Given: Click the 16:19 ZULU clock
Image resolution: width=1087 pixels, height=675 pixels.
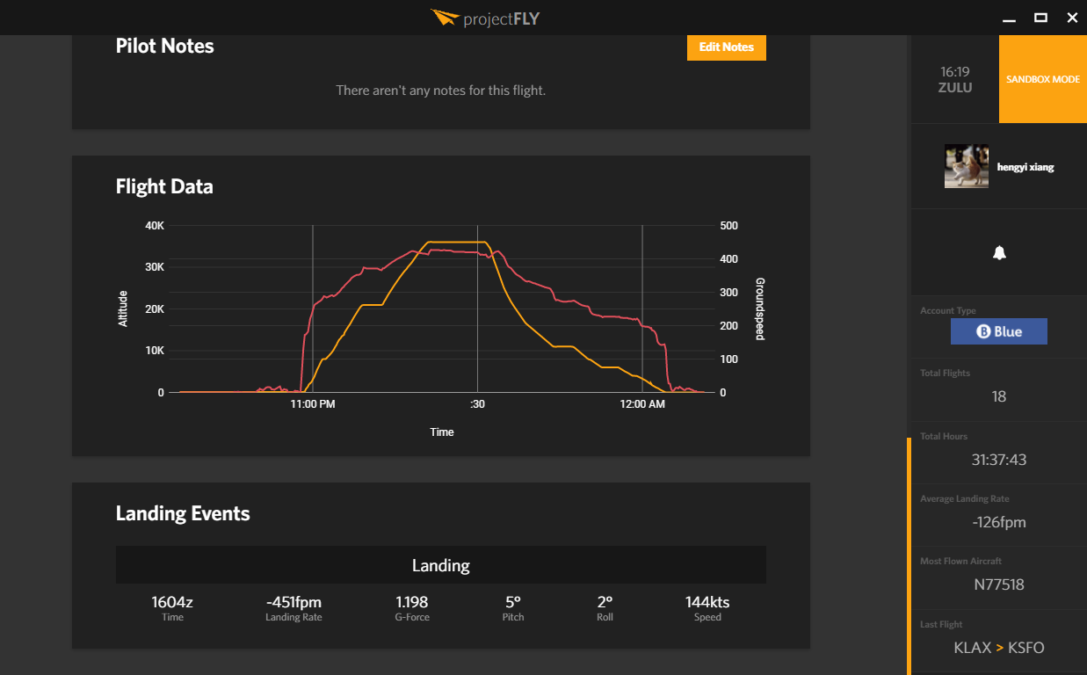Looking at the screenshot, I should (955, 79).
